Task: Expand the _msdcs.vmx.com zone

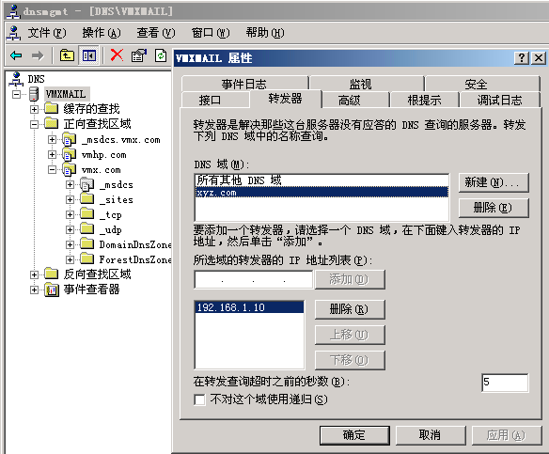Action: [x=52, y=140]
